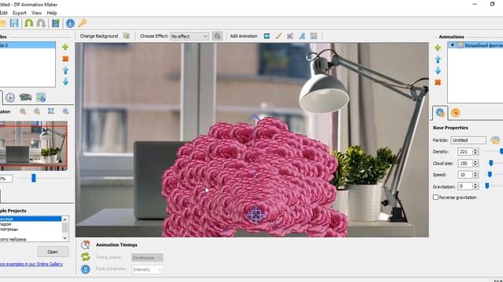Move the slide up with the blue arrow
Image resolution: width=503 pixels, height=282 pixels.
(65, 70)
